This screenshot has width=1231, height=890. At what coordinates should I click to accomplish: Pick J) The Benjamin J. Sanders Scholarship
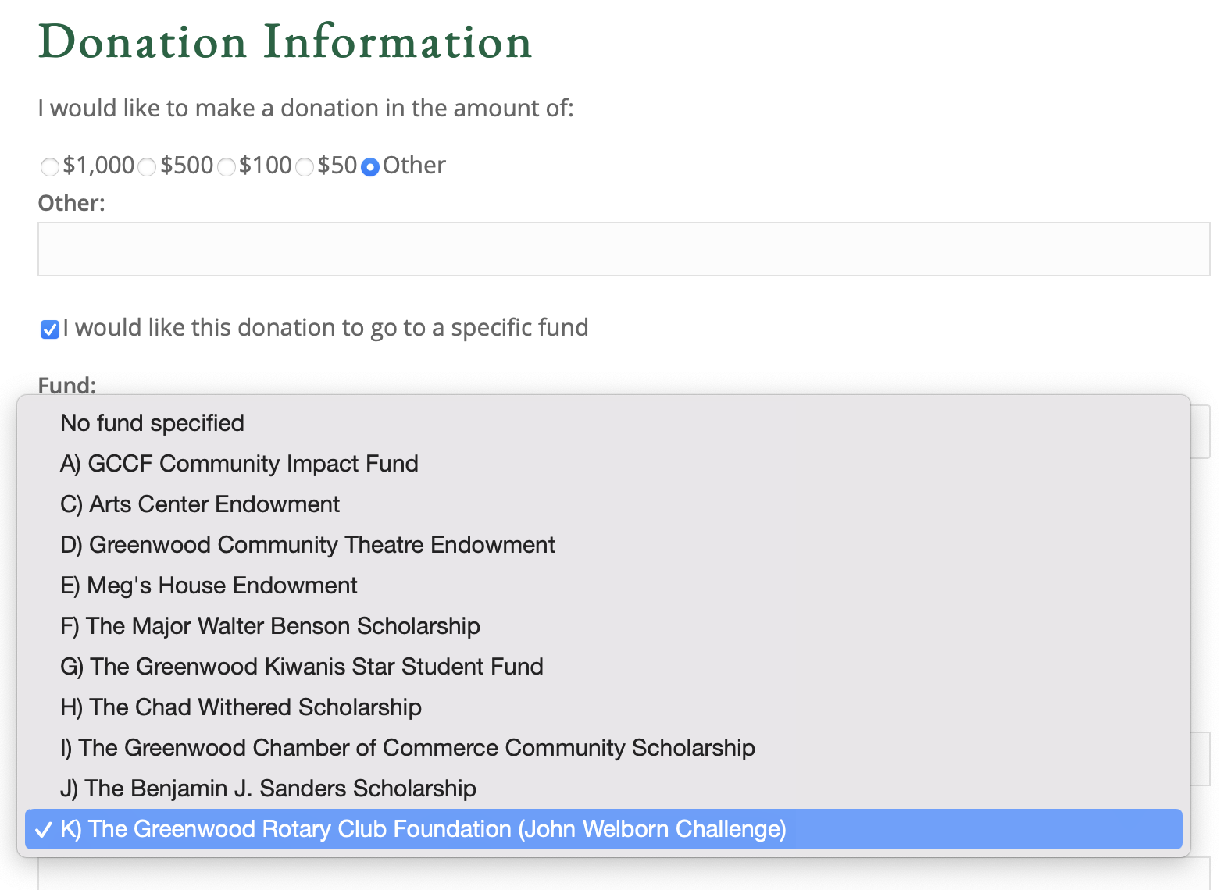[x=604, y=789]
